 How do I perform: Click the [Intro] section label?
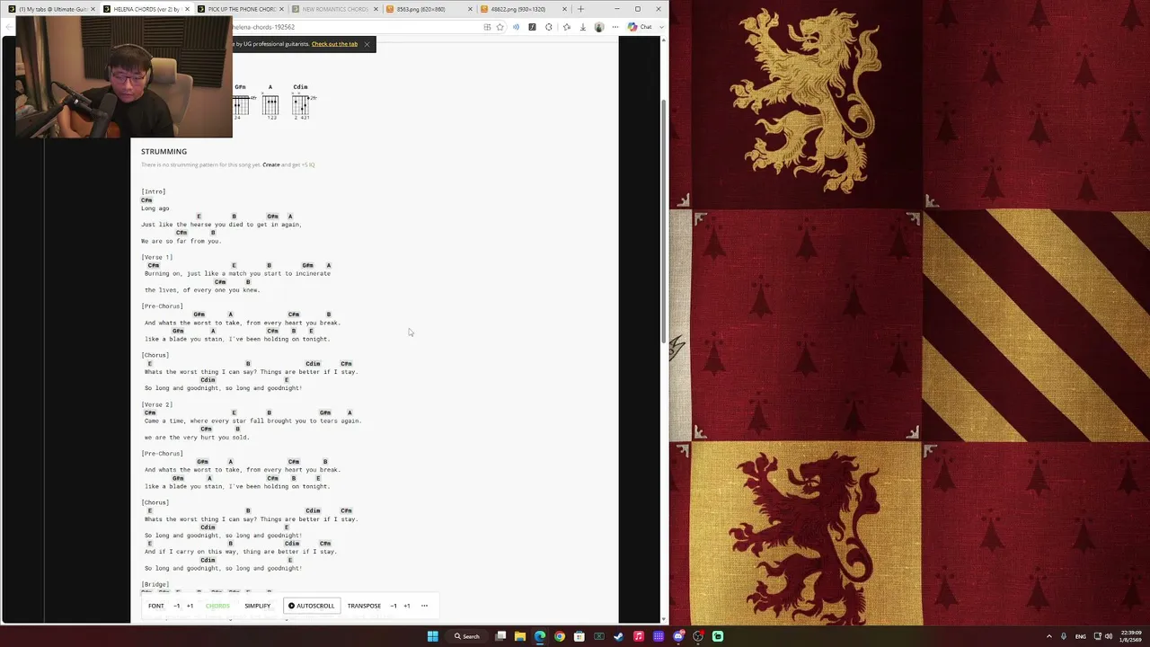click(x=153, y=191)
